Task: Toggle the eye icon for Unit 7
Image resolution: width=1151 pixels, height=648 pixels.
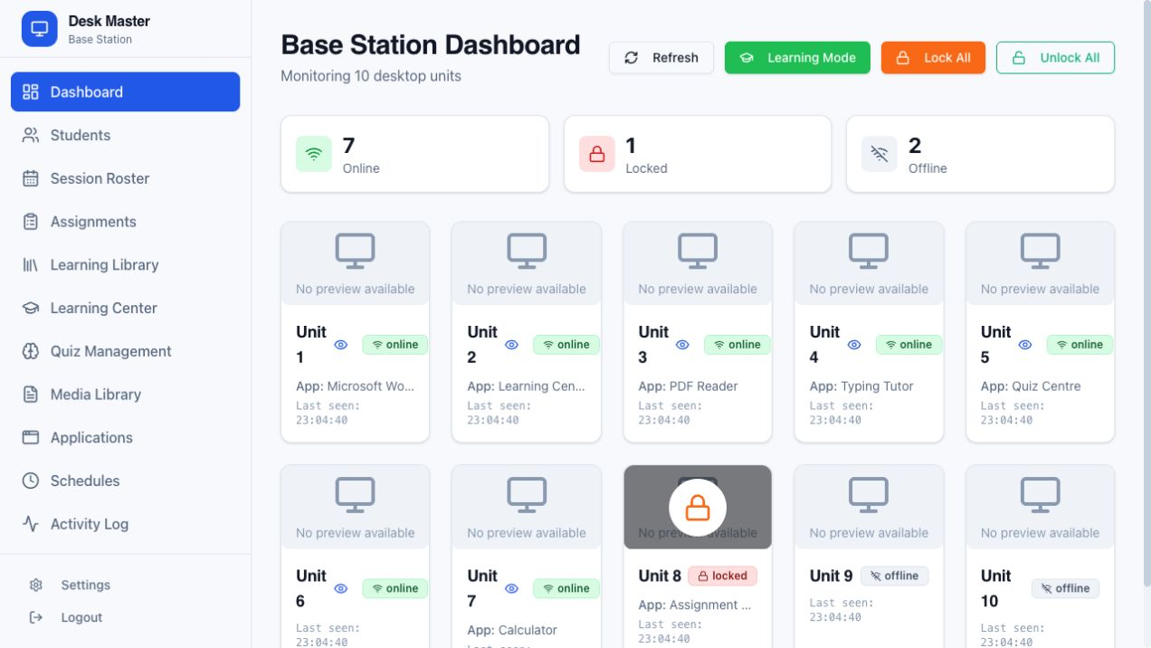Action: [x=511, y=588]
